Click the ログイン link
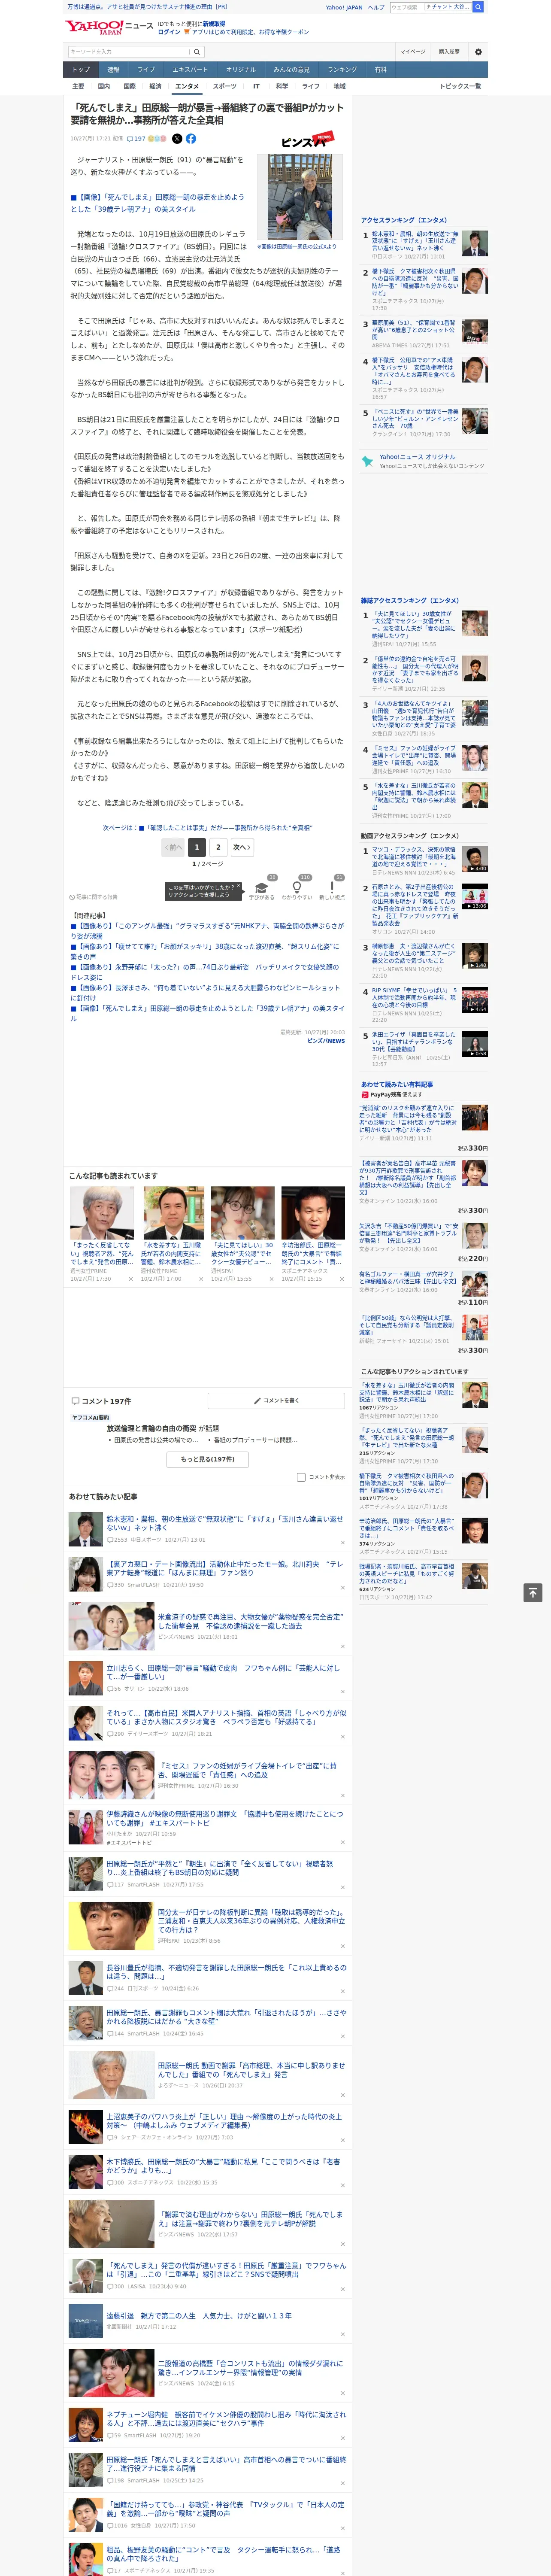Image resolution: width=551 pixels, height=2576 pixels. (169, 32)
